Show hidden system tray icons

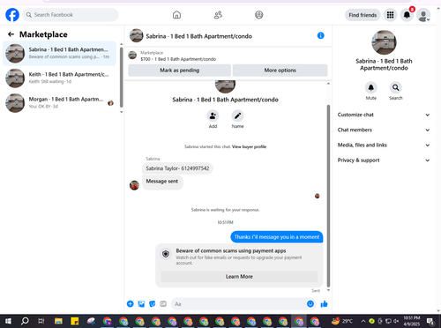pyautogui.click(x=363, y=321)
